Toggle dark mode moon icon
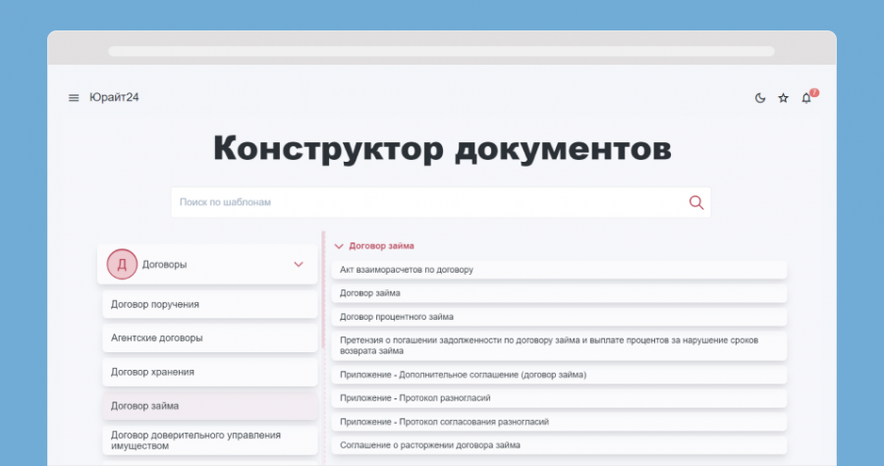The image size is (884, 466). pyautogui.click(x=760, y=98)
